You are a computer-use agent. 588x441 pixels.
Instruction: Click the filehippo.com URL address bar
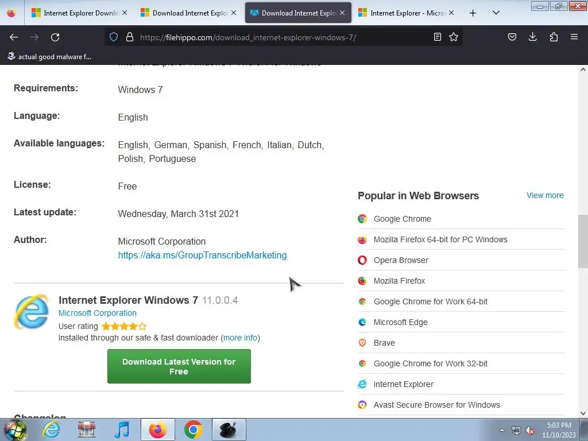[x=283, y=37]
